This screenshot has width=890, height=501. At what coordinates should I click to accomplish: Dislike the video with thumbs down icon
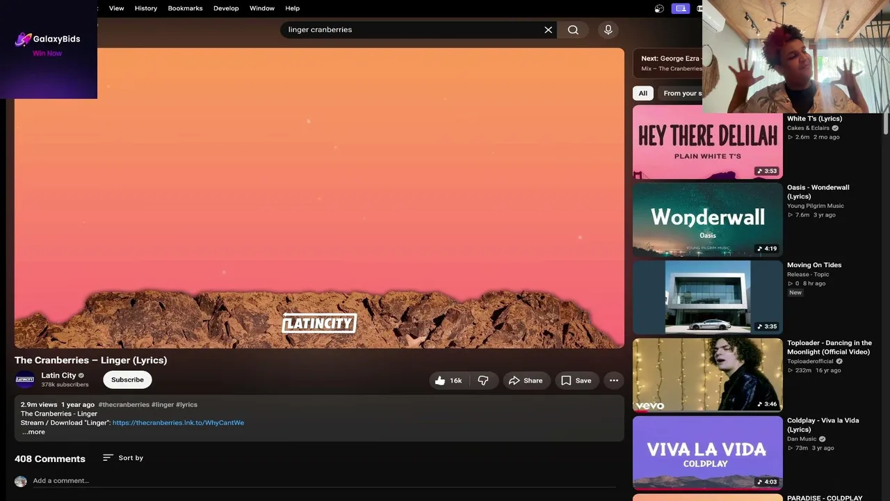483,381
